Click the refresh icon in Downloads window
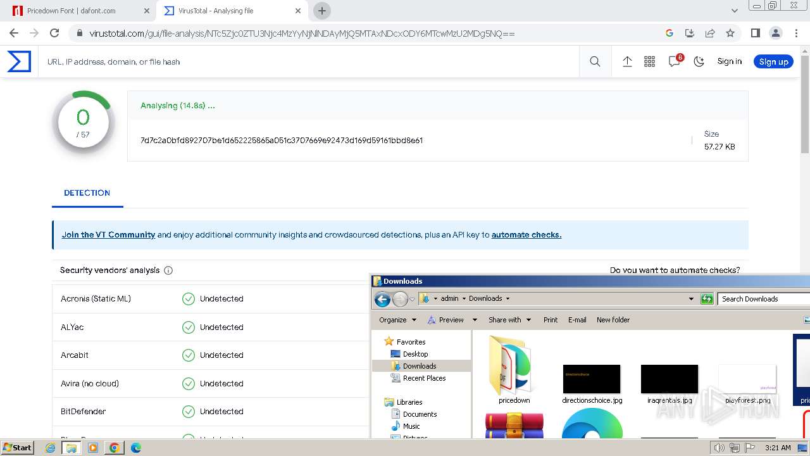The width and height of the screenshot is (810, 456). (707, 299)
